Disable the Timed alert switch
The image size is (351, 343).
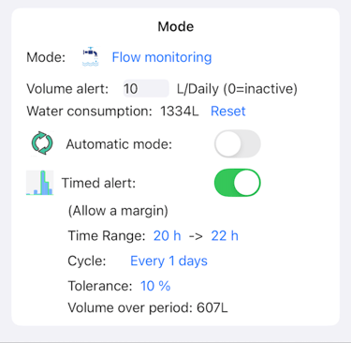click(237, 183)
